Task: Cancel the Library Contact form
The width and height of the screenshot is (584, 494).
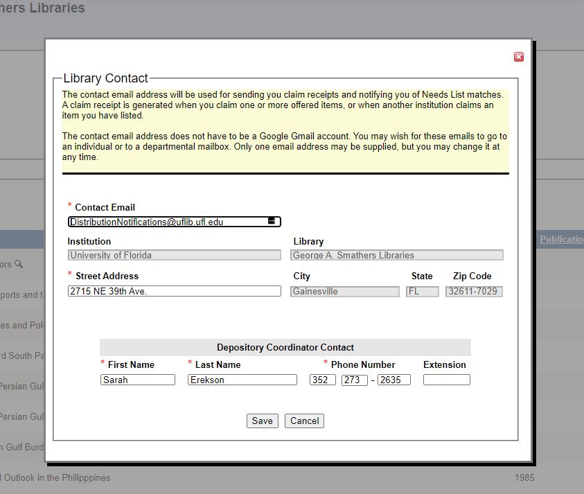Action: click(304, 421)
